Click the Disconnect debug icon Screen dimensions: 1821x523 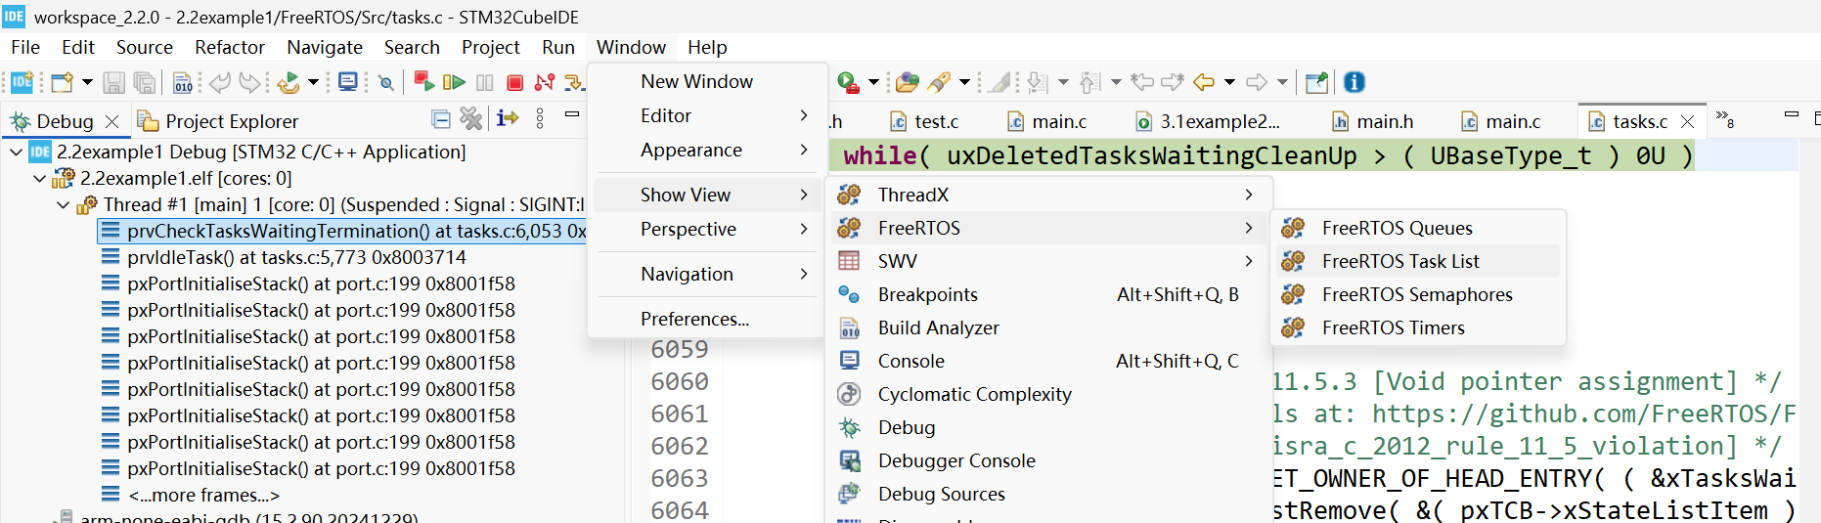coord(545,83)
